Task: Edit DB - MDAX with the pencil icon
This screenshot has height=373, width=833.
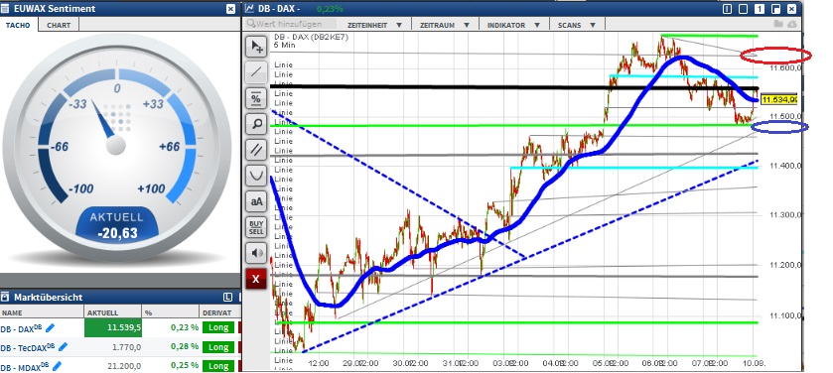Action: [x=57, y=366]
